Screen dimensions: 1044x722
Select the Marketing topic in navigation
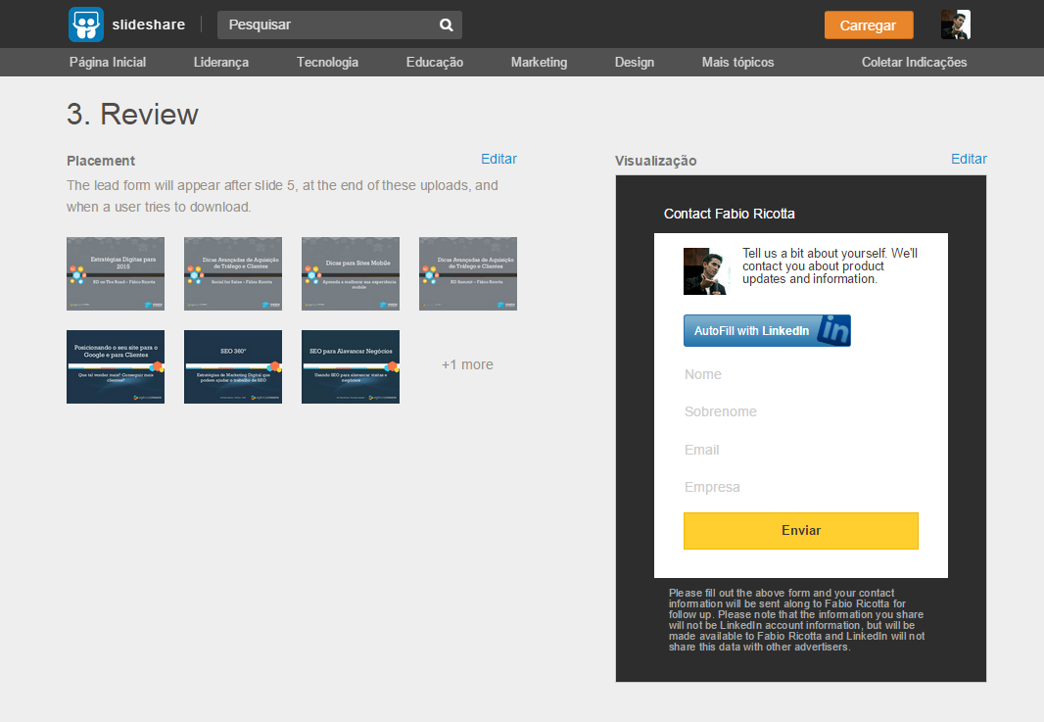(539, 62)
